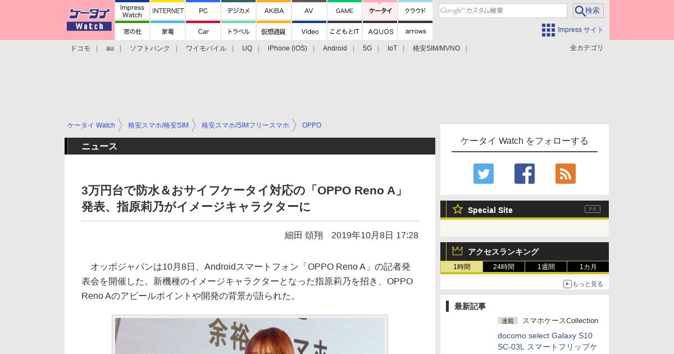Click the 検索 search button

588,11
